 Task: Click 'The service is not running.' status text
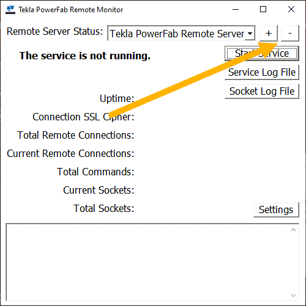tap(84, 56)
